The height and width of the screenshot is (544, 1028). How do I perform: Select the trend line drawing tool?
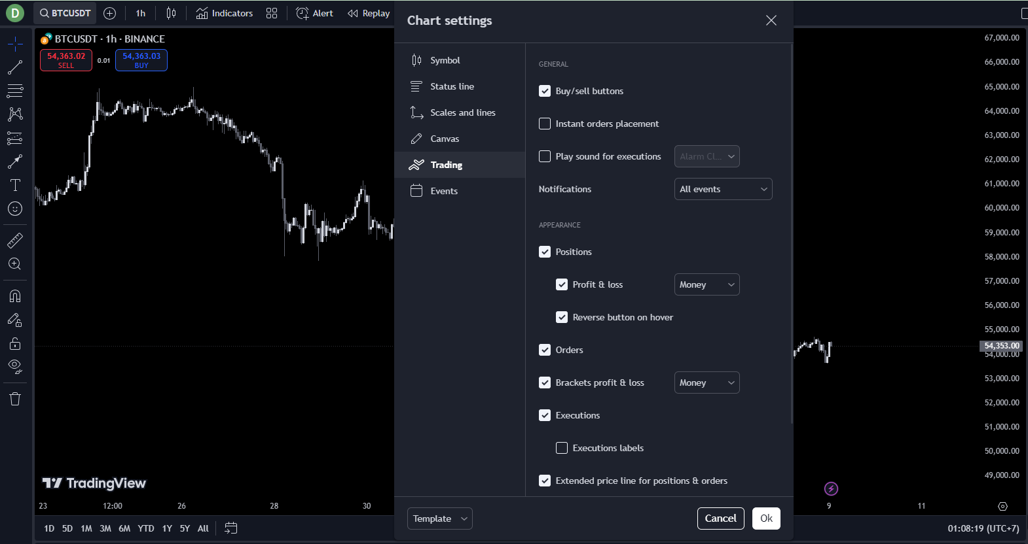pyautogui.click(x=15, y=67)
